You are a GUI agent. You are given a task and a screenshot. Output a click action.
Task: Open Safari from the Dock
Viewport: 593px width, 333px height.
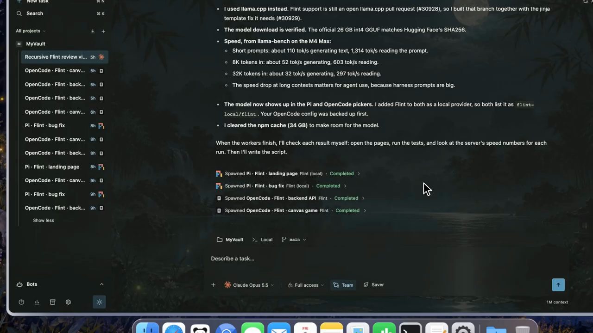[x=174, y=328]
